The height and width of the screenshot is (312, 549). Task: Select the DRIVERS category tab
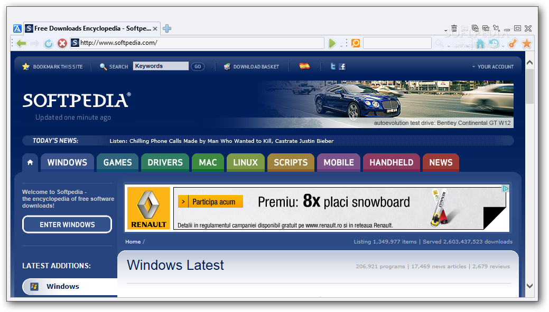point(165,162)
